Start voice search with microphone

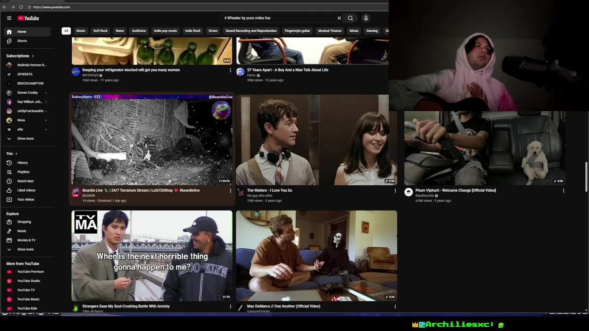coord(366,18)
